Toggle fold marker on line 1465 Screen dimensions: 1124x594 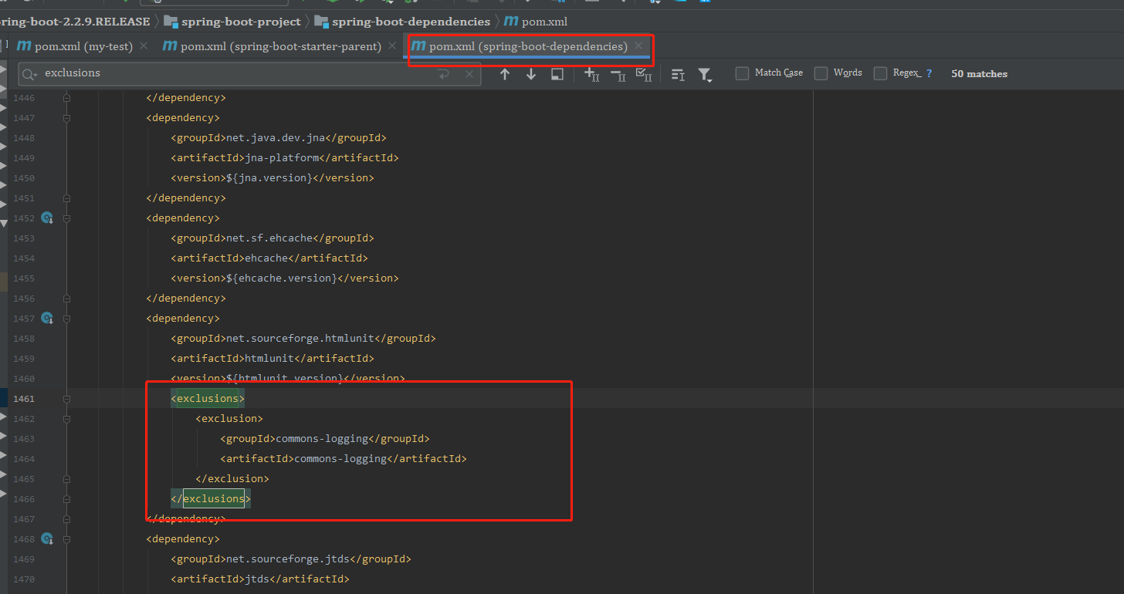point(66,479)
